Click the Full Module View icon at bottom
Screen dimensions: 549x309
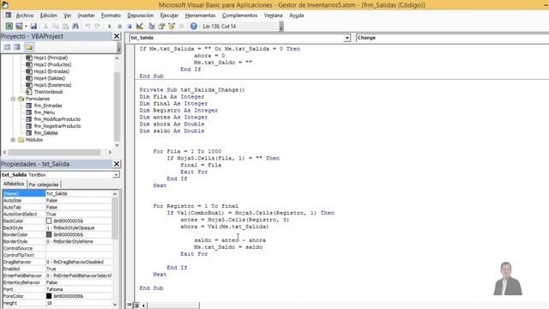136,306
